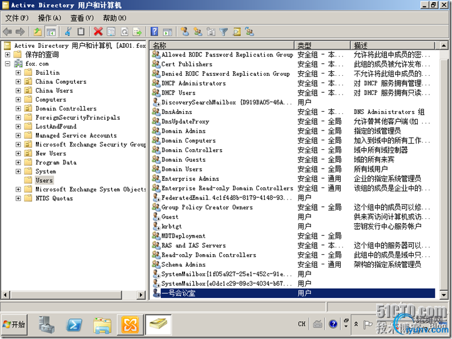The width and height of the screenshot is (452, 339).
Task: Select the Domain Admins group
Action: [184, 131]
